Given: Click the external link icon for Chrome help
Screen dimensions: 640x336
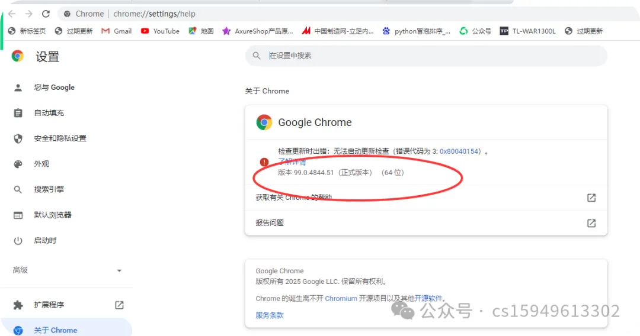Looking at the screenshot, I should coord(591,198).
